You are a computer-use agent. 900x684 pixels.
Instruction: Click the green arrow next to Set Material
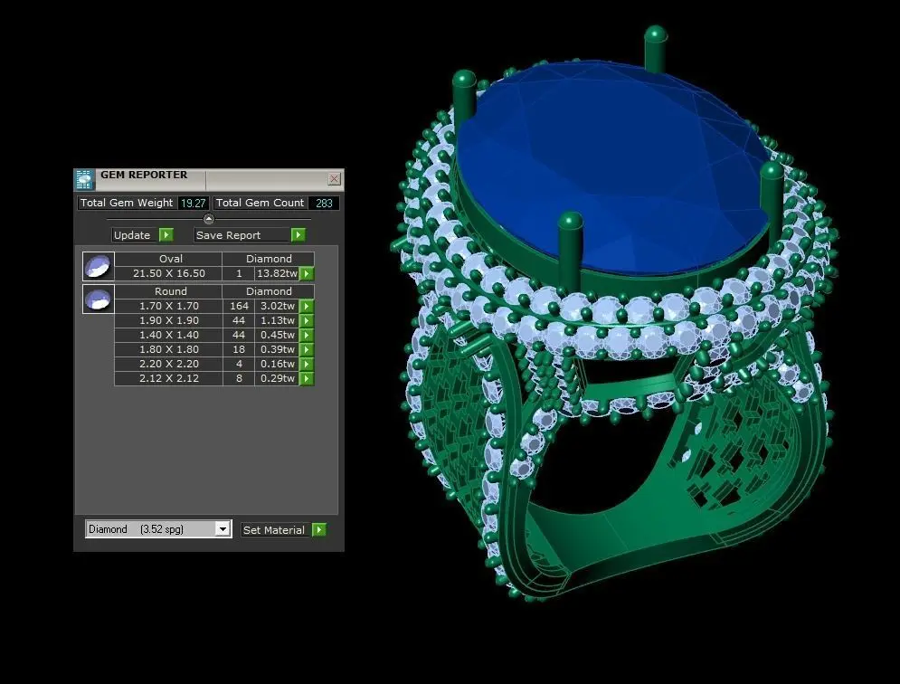[318, 529]
